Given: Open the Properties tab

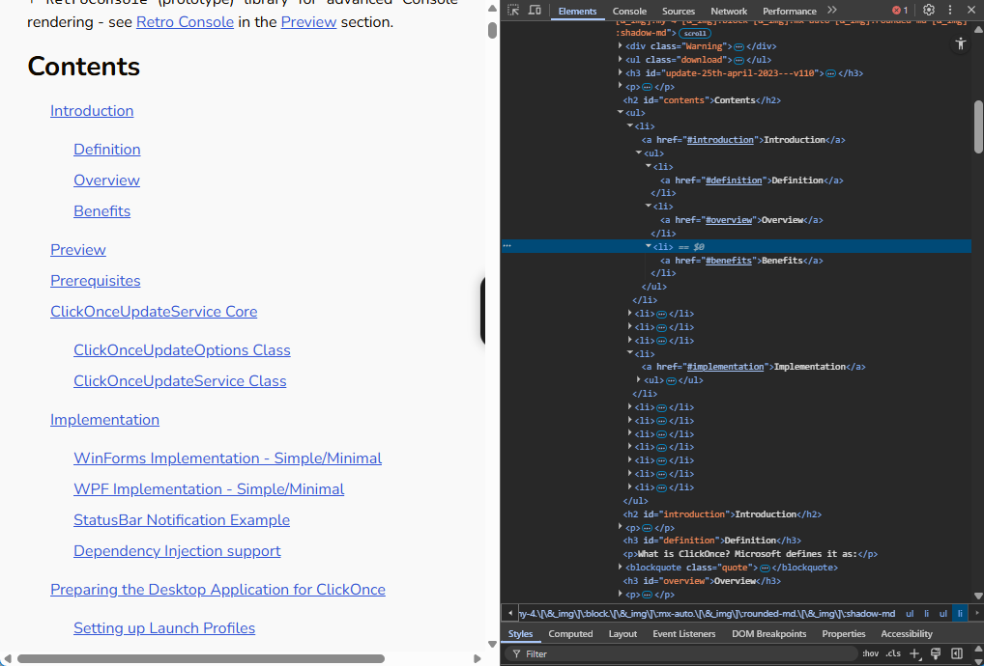Looking at the screenshot, I should pos(844,634).
